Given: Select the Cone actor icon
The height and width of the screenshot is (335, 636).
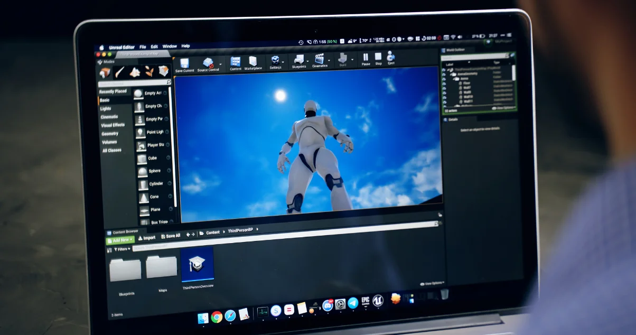Looking at the screenshot, I should [x=143, y=198].
